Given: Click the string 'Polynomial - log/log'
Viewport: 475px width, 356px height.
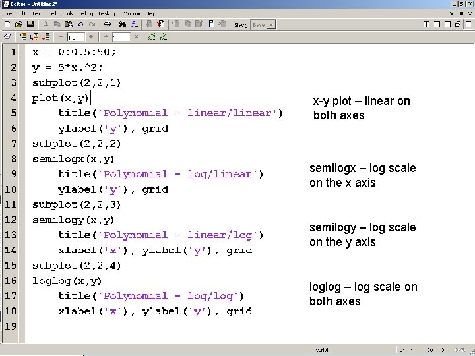Looking at the screenshot, I should 168,296.
